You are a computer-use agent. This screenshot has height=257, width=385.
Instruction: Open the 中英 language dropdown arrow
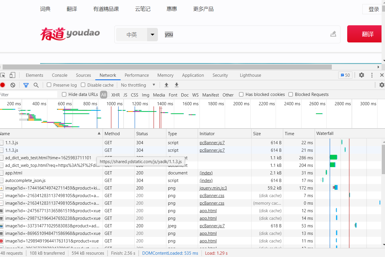(152, 35)
